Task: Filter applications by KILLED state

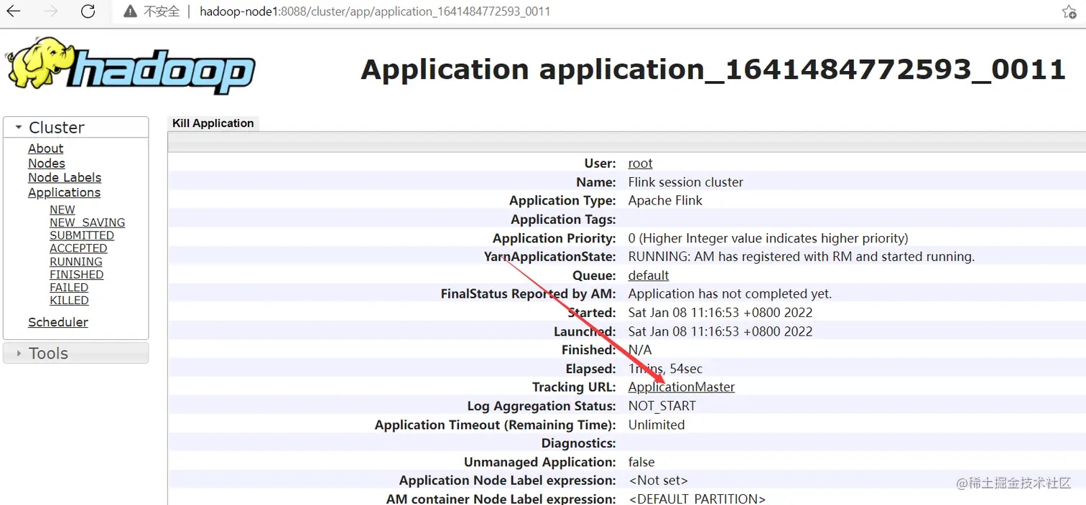Action: [70, 301]
